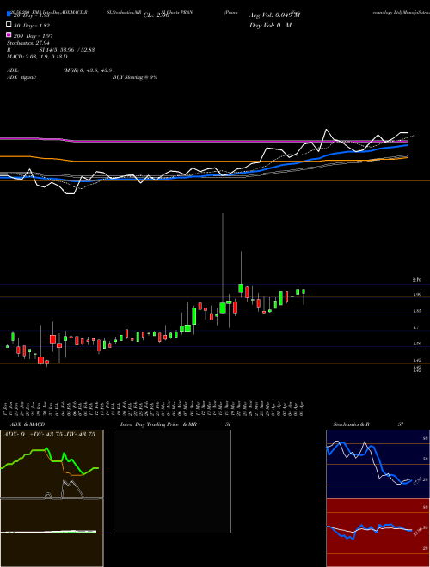Click the 1.56 price axis label
Viewport: 430px width, 567px height.
pos(417,344)
